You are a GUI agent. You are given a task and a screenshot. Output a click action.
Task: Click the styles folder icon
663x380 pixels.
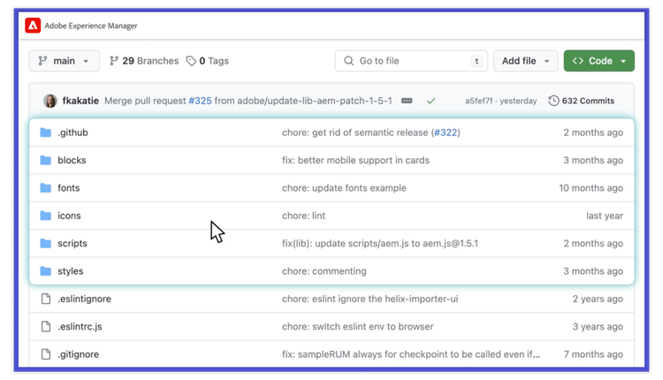pos(46,271)
